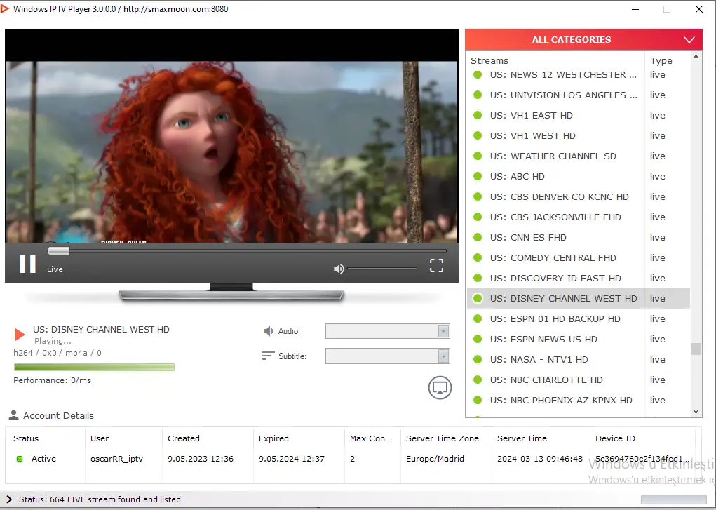Click the stream list scrollbar thumb
716x510 pixels.
point(696,349)
